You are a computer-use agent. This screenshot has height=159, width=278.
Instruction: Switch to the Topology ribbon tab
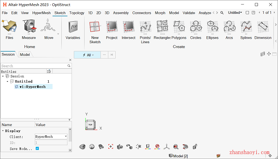pyautogui.click(x=77, y=13)
